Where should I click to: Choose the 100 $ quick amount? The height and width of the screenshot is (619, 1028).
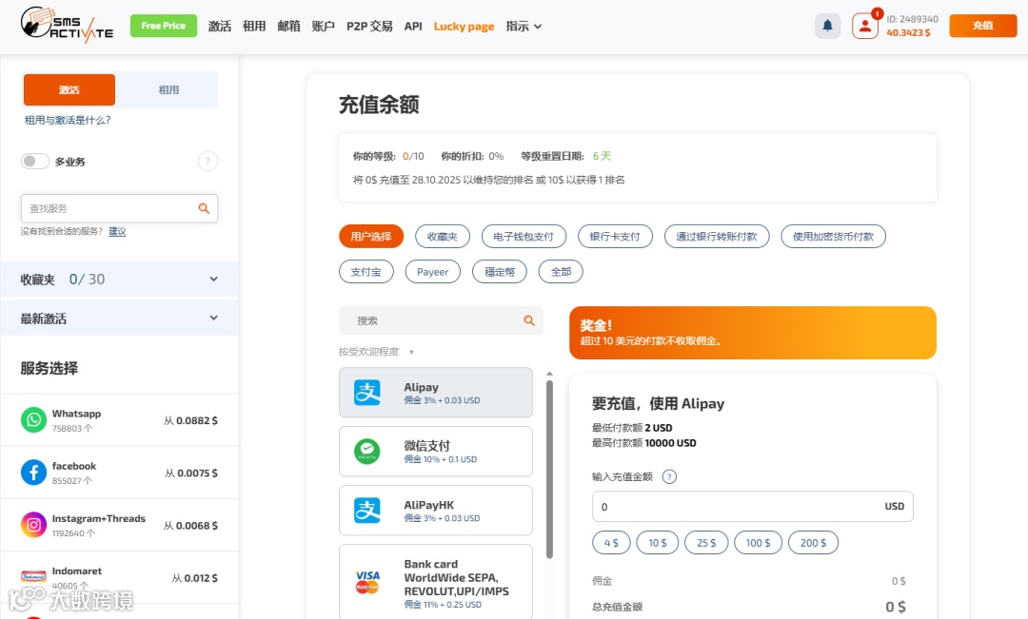point(758,542)
